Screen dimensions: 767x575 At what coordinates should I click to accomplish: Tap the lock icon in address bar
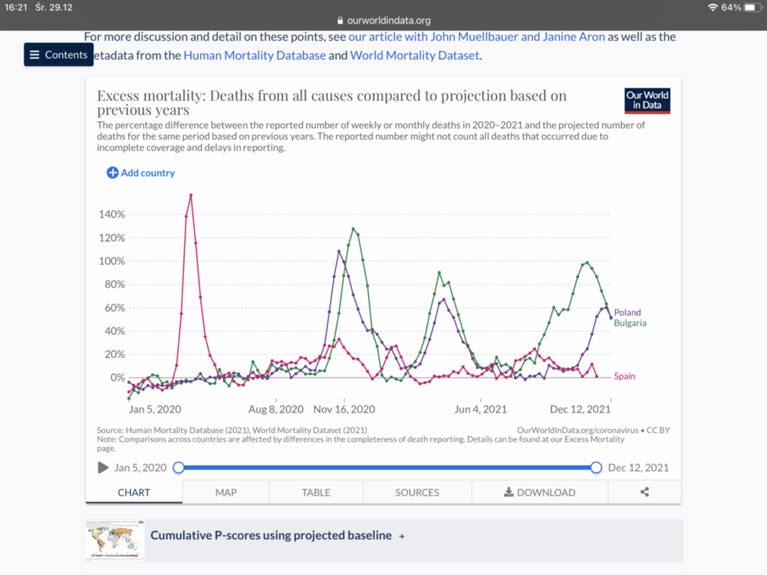click(x=341, y=21)
